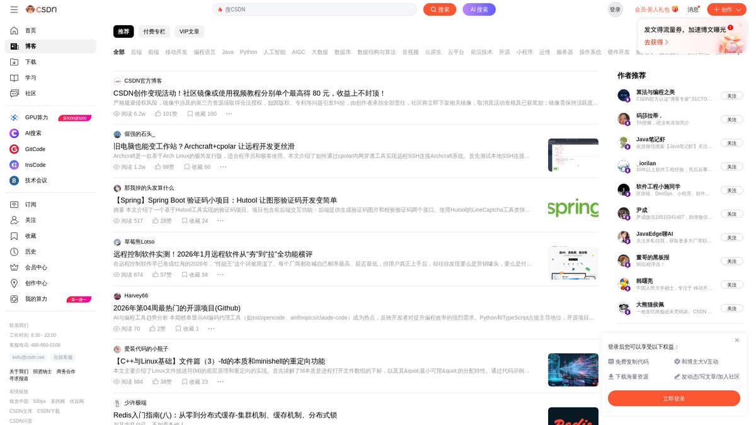Open the hamburger menu icon
This screenshot has height=425, width=756.
14,9
